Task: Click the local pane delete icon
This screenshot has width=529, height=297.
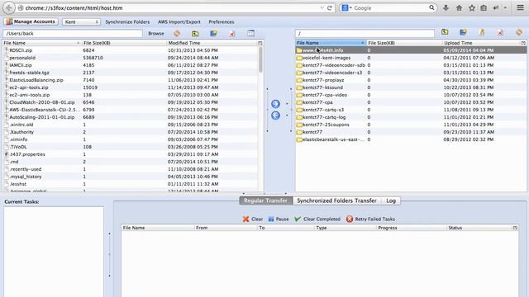Action: coord(231,33)
